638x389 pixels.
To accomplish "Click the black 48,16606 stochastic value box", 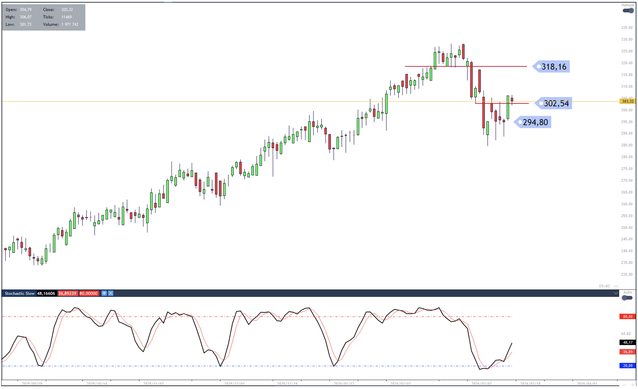I will [46, 293].
